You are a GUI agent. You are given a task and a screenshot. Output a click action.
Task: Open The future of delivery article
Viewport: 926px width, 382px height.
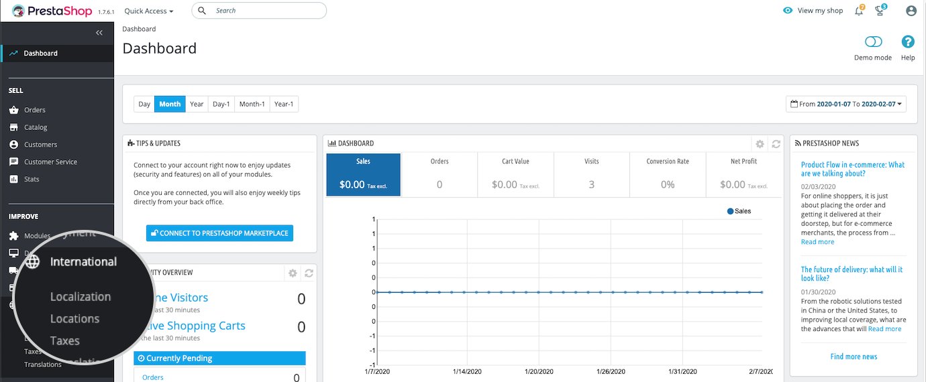click(852, 273)
